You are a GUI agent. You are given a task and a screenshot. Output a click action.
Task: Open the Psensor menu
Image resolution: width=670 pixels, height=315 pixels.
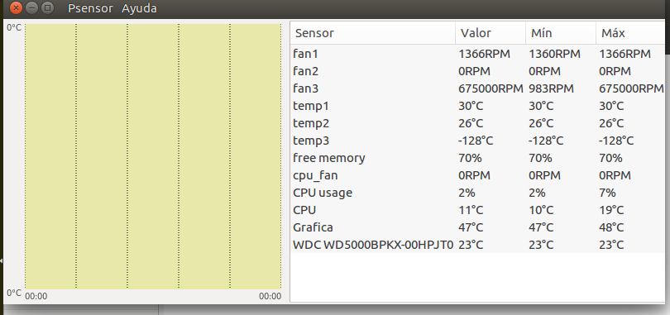click(91, 8)
